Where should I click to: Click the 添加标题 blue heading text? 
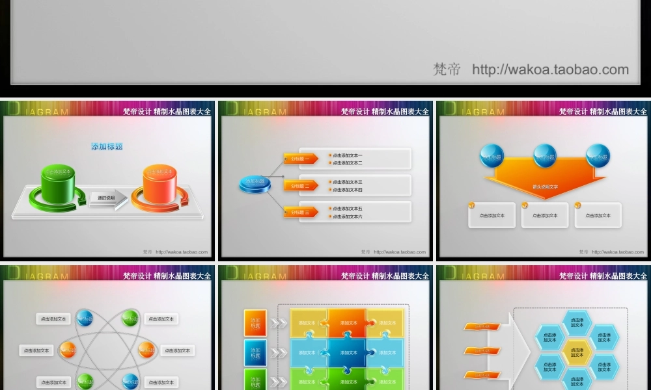tap(107, 147)
